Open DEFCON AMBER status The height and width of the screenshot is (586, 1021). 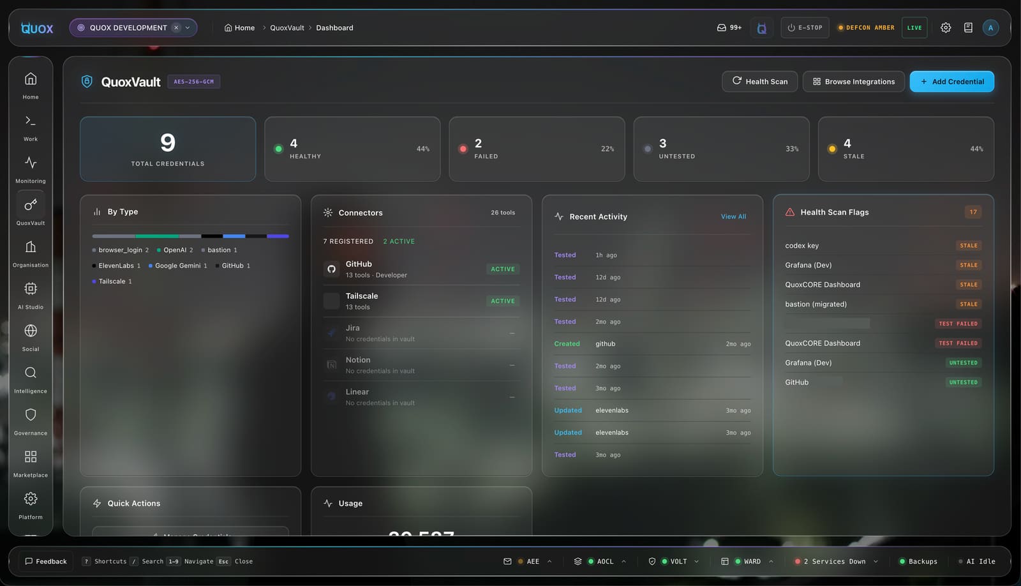pyautogui.click(x=866, y=27)
